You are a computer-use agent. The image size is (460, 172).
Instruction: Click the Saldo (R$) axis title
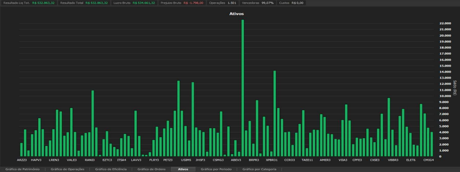pyautogui.click(x=455, y=88)
